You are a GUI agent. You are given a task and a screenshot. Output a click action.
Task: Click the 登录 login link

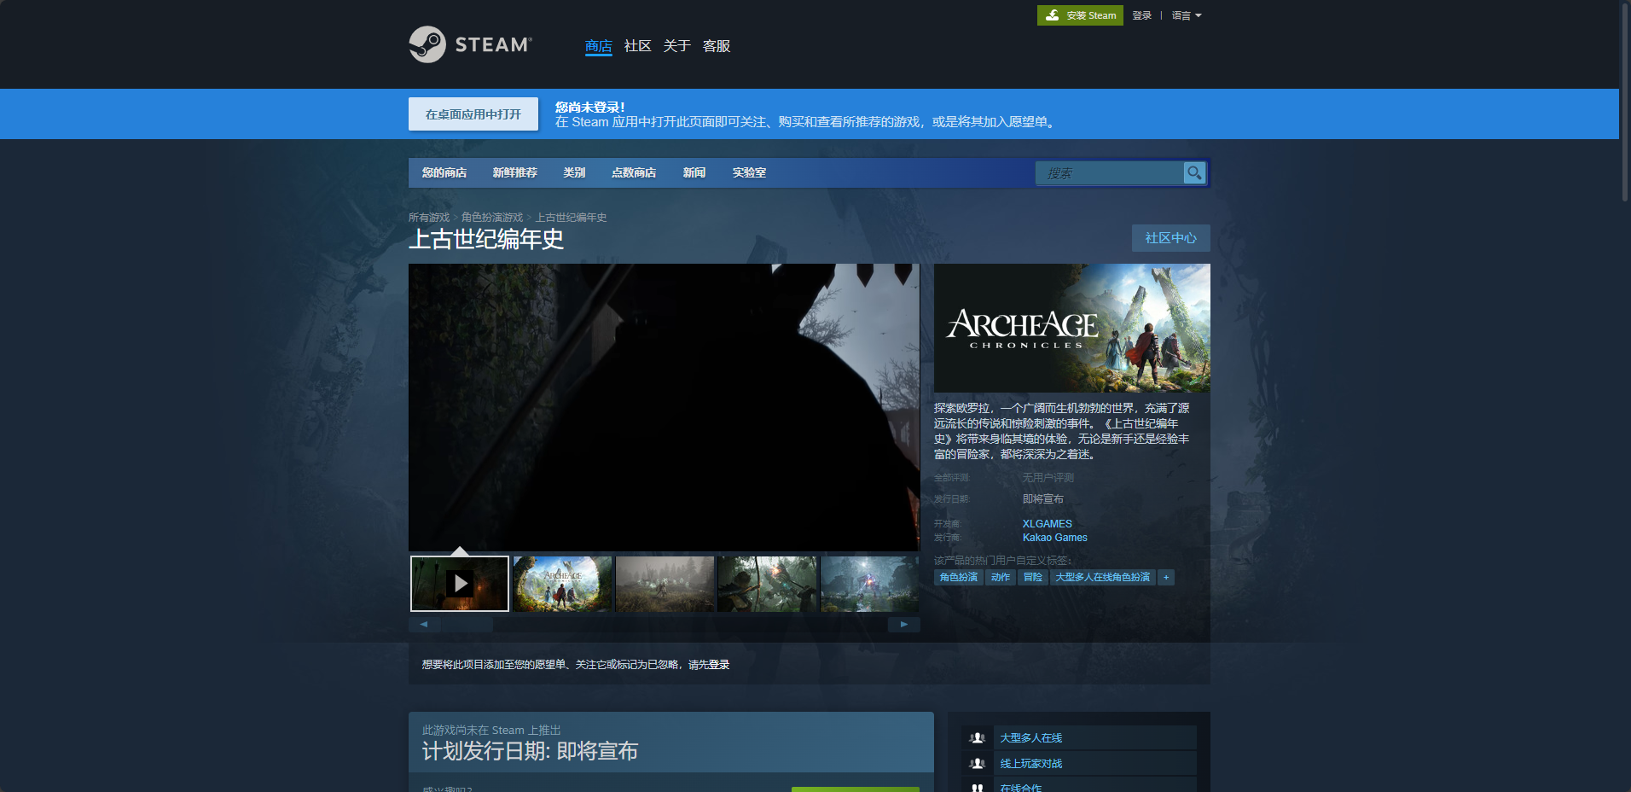[1141, 15]
